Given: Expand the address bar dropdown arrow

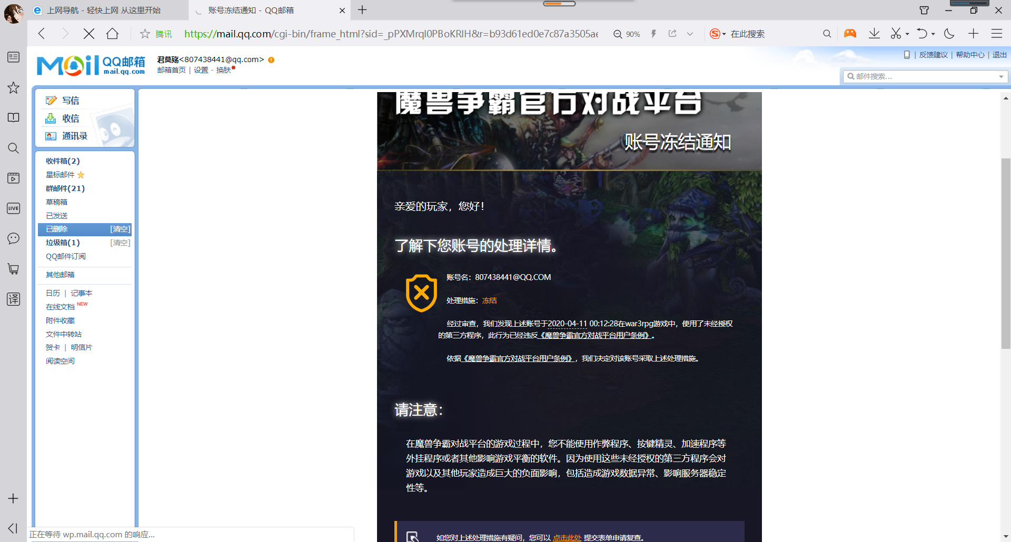Looking at the screenshot, I should [x=690, y=34].
